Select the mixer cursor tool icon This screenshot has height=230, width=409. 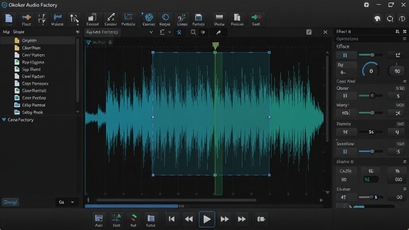74,19
